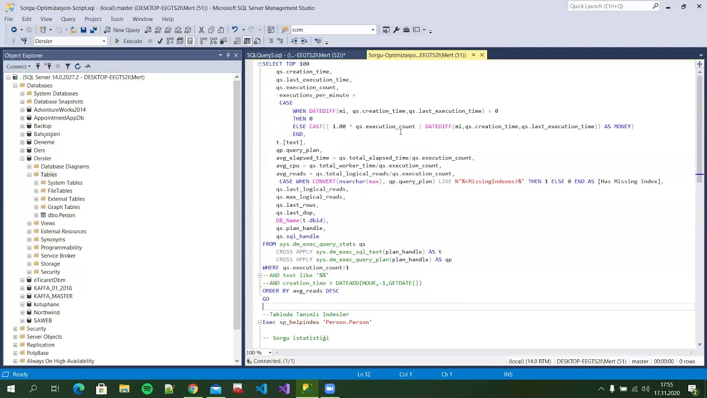Click the New Query toolbar button
707x398 pixels.
tap(122, 30)
